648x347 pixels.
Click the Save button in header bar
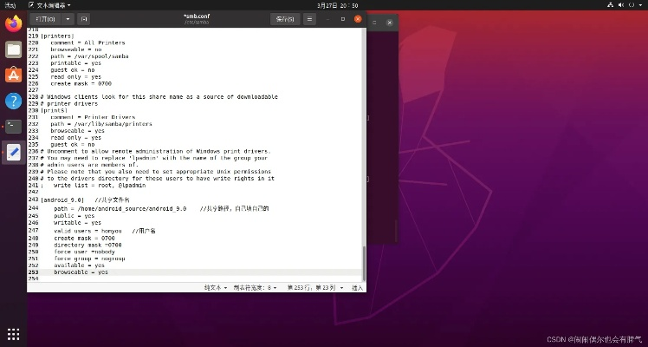pos(283,18)
